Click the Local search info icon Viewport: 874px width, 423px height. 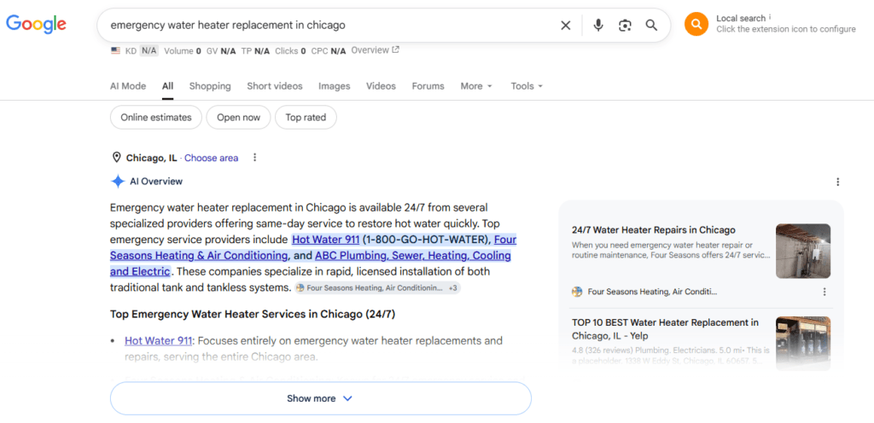pyautogui.click(x=770, y=17)
